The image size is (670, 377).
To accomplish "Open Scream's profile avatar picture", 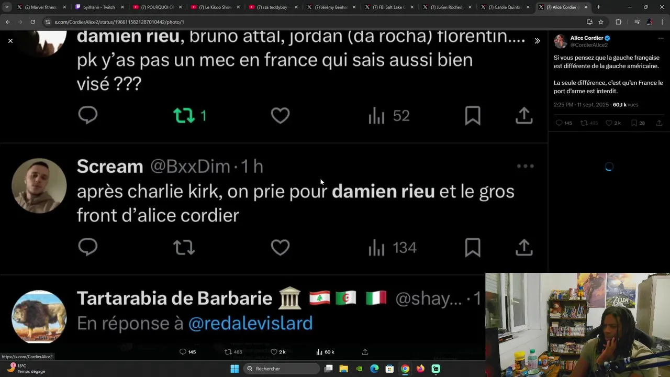I will click(39, 186).
